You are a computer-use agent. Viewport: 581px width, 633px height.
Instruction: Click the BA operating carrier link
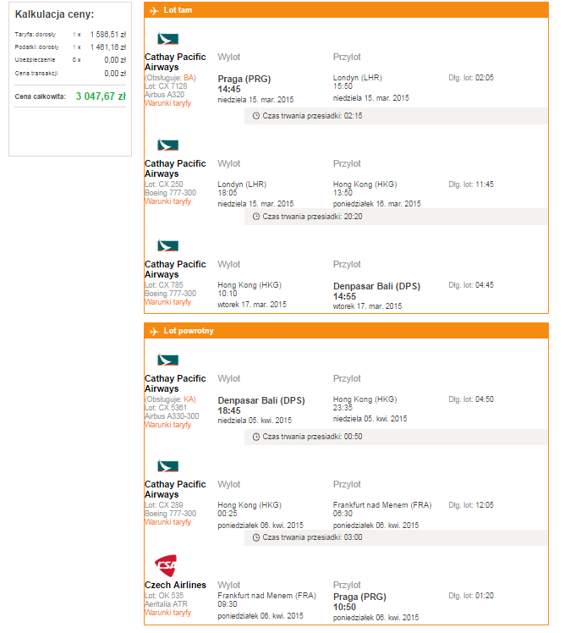click(x=189, y=78)
